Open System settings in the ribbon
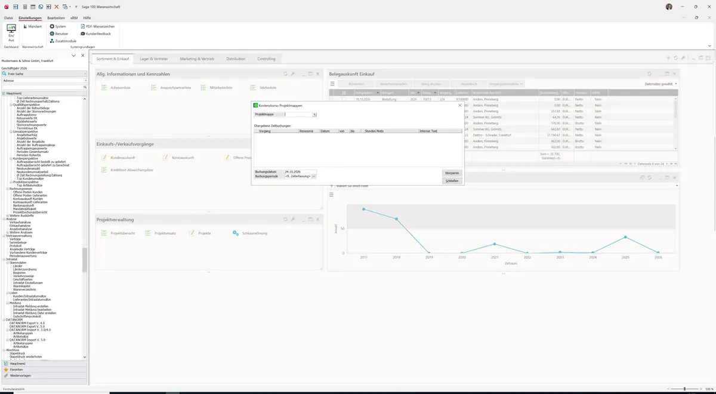The height and width of the screenshot is (394, 716). [x=58, y=26]
